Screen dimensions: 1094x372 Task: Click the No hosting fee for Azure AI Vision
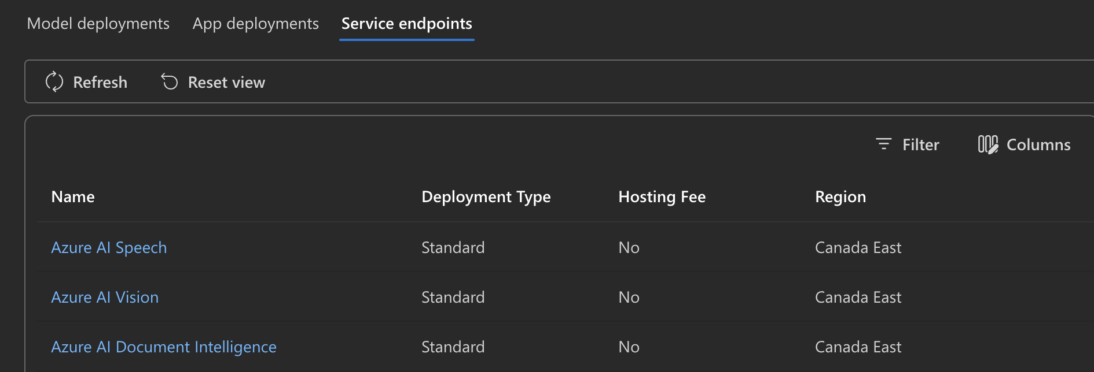(629, 297)
